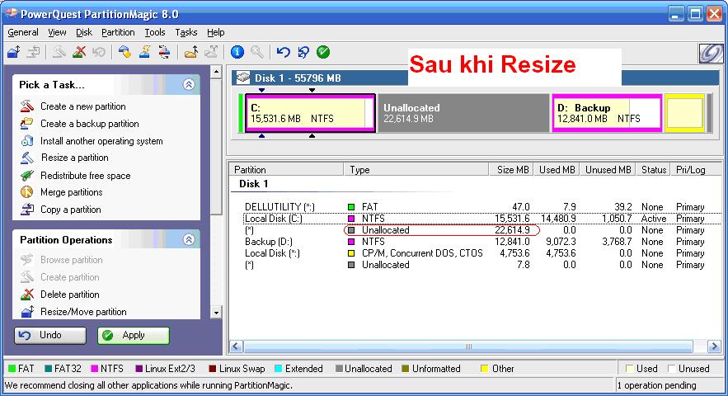The height and width of the screenshot is (396, 728).
Task: Click the green checkmark apply icon in toolbar
Action: [323, 52]
